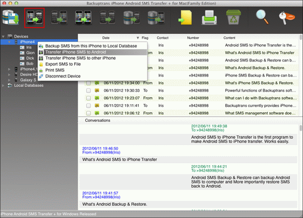The width and height of the screenshot is (303, 218).
Task: Click the Conversations panel label
Action: (97, 120)
